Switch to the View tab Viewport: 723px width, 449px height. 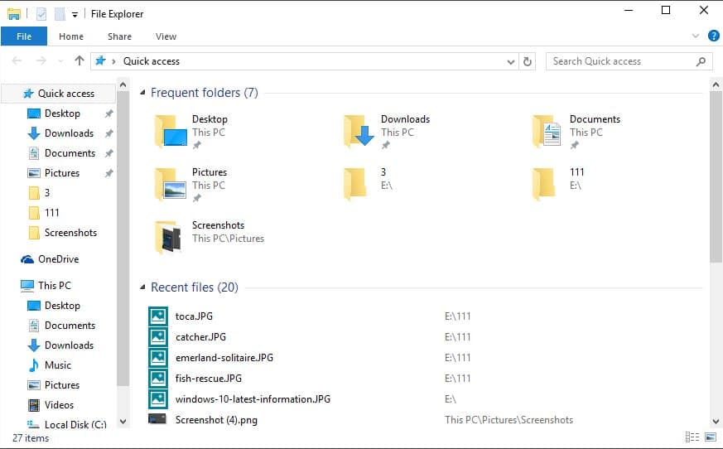[166, 36]
